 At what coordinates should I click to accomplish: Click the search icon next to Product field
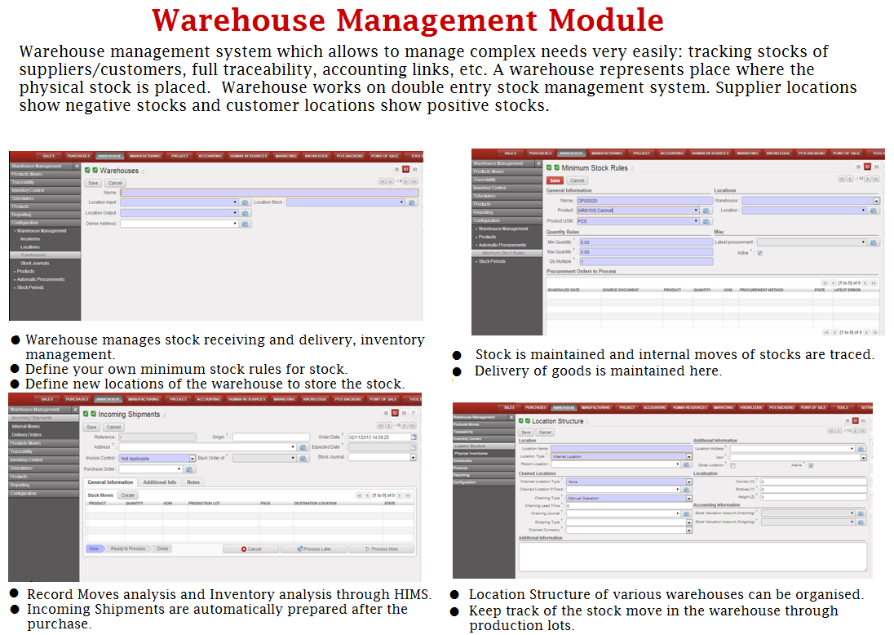[706, 211]
